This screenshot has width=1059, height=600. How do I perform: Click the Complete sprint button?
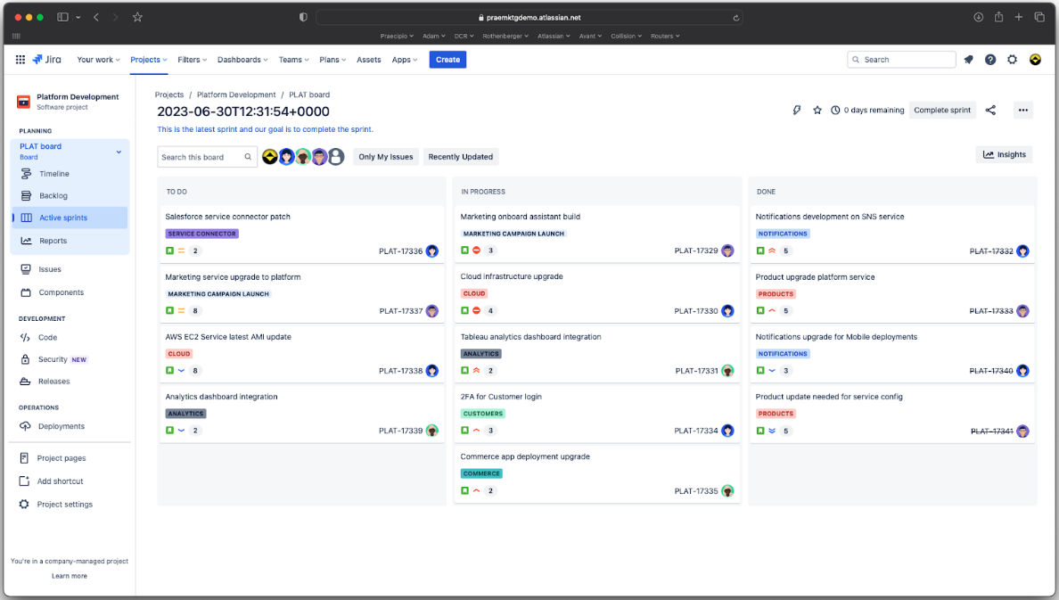[x=942, y=110]
